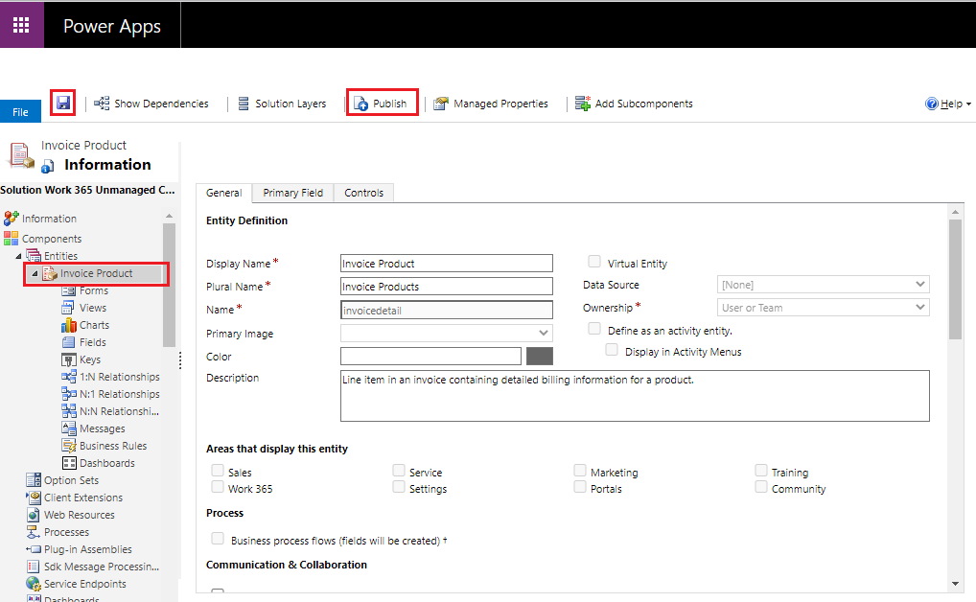
Task: Toggle Display in Activity Menus checkbox
Action: click(x=612, y=350)
